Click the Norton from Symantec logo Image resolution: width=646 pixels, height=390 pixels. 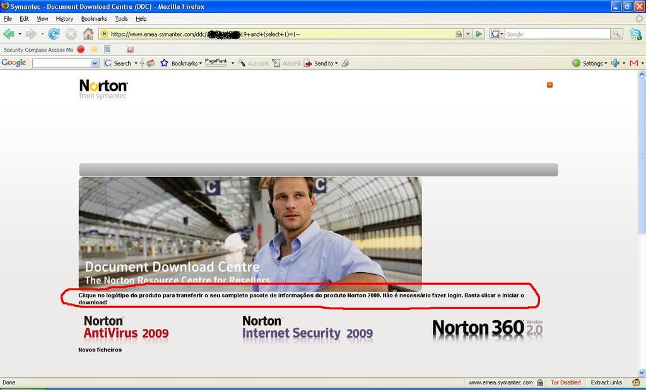[103, 89]
